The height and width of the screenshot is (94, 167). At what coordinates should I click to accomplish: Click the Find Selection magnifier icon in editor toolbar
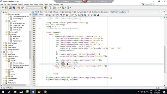(58, 15)
